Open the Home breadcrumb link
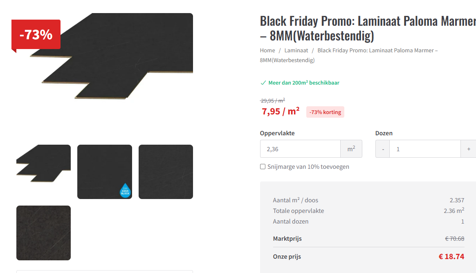 [x=267, y=50]
